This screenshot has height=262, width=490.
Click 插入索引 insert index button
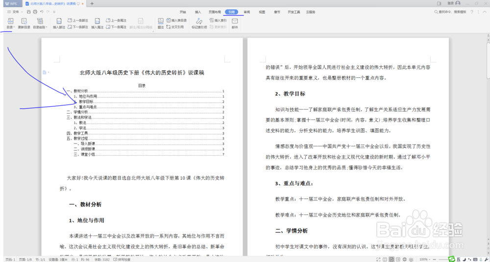point(218,20)
